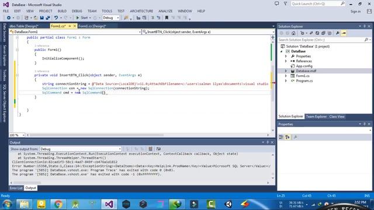This screenshot has width=374, height=210.
Task: Click the notifications filter funnel icon in title bar
Action: (286, 3)
